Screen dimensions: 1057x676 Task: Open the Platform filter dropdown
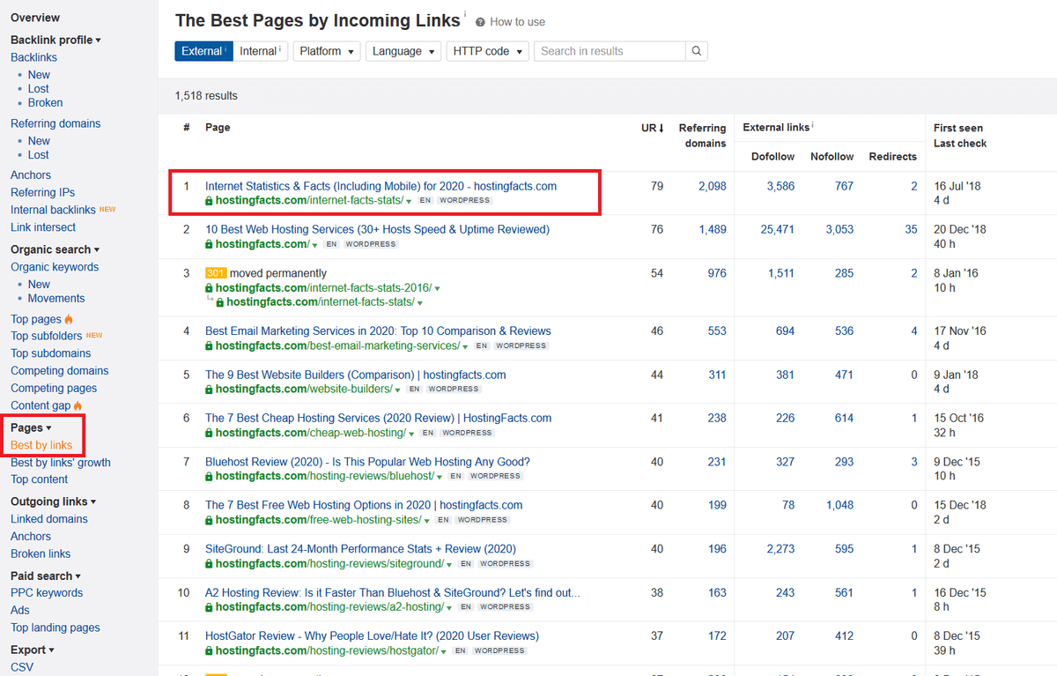pyautogui.click(x=327, y=51)
